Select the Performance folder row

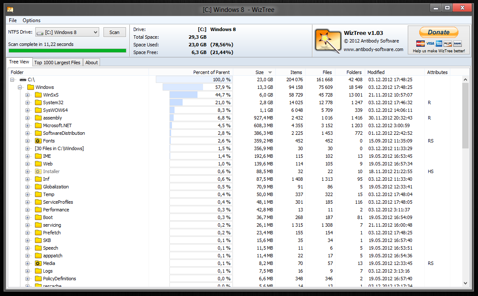(x=235, y=210)
